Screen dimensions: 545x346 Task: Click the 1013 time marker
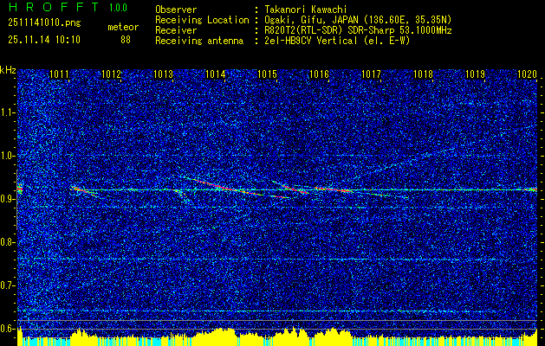(x=164, y=75)
